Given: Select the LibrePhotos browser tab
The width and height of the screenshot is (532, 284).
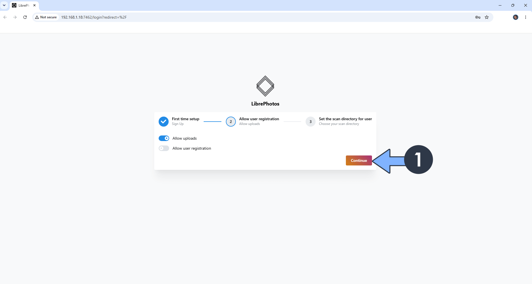Looking at the screenshot, I should click(24, 5).
